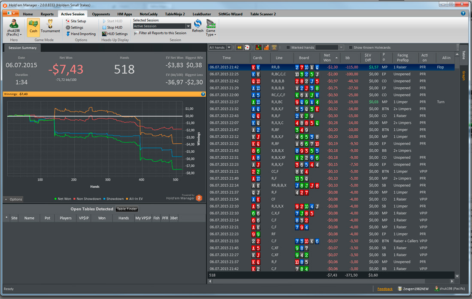Open the orange application menu button
The width and height of the screenshot is (472, 299).
11,13
